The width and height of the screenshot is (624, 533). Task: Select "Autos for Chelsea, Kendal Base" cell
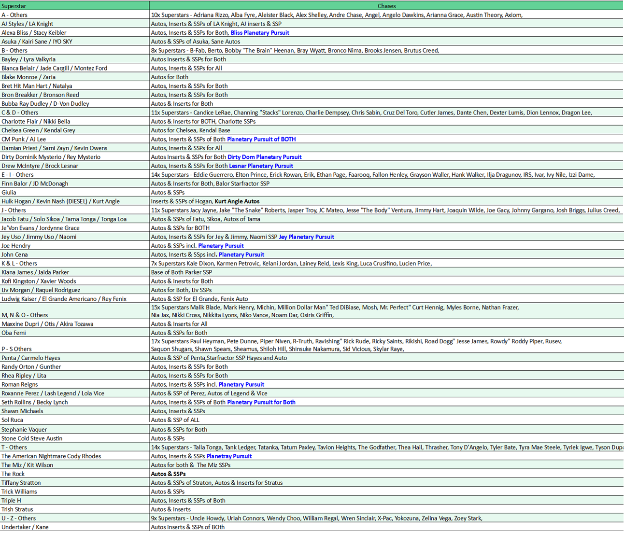pyautogui.click(x=386, y=130)
